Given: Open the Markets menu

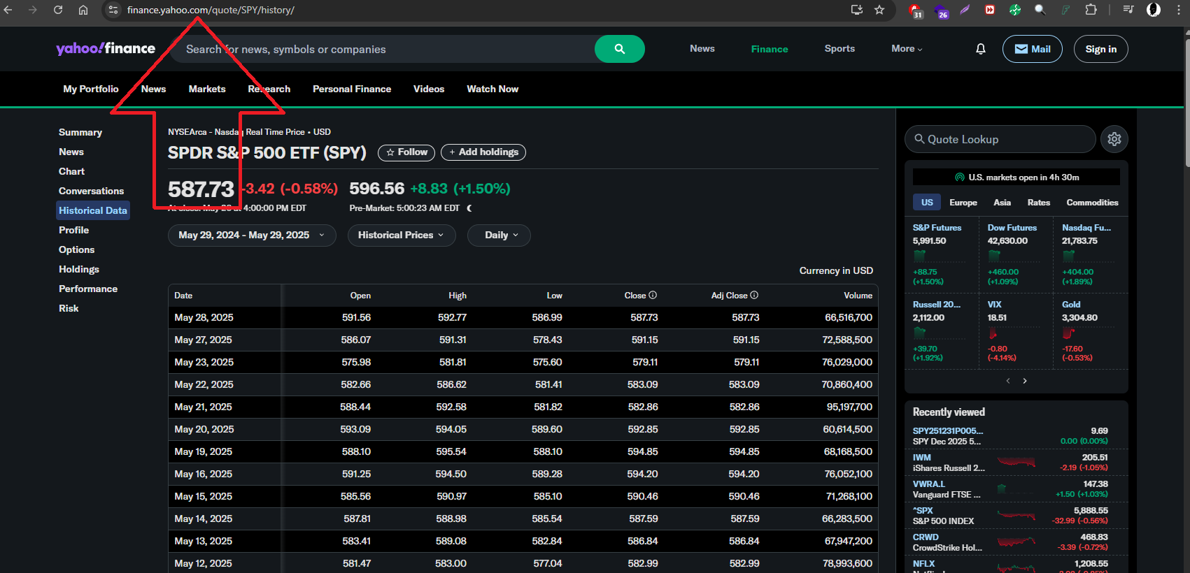Looking at the screenshot, I should [207, 89].
